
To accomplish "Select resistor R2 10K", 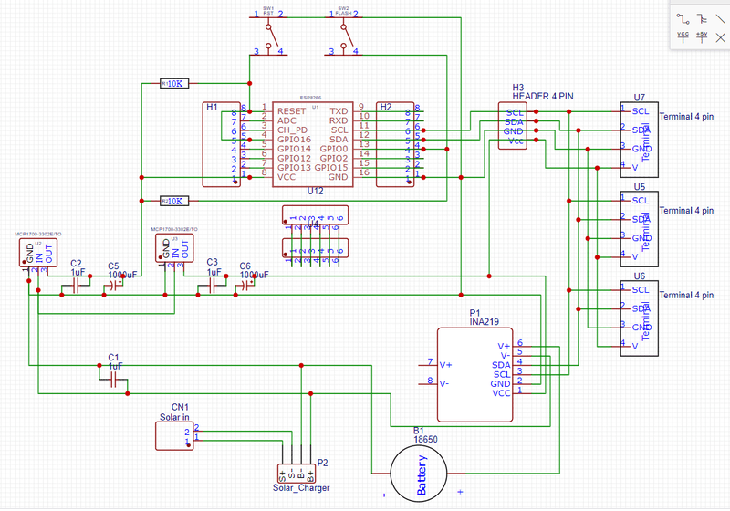I will [x=174, y=201].
